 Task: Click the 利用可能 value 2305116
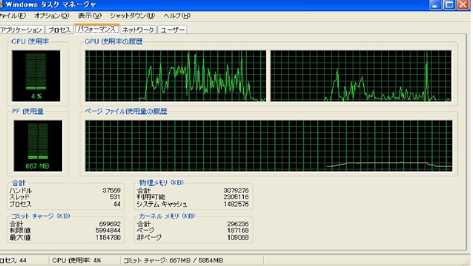[236, 197]
